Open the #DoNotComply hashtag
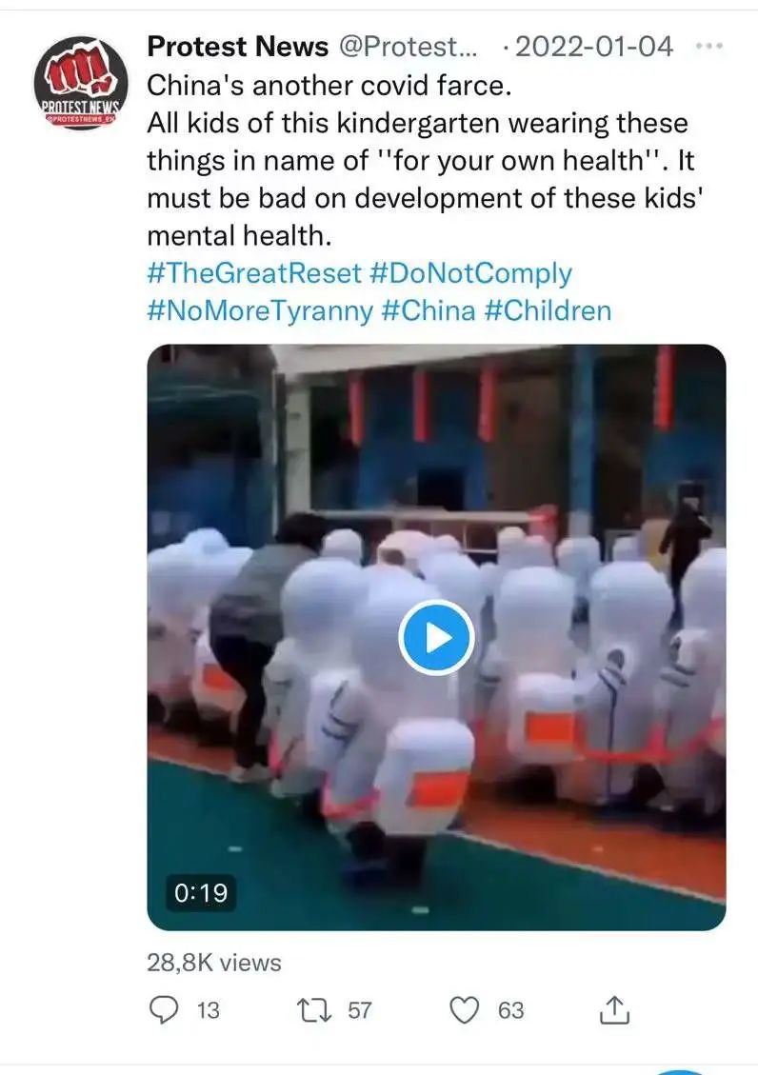758x1075 pixels. pyautogui.click(x=470, y=273)
